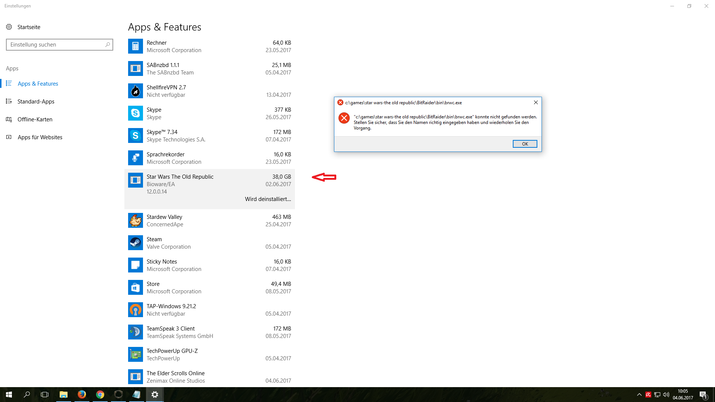Click the light blue Skype app icon
This screenshot has width=715, height=402.
click(x=135, y=113)
